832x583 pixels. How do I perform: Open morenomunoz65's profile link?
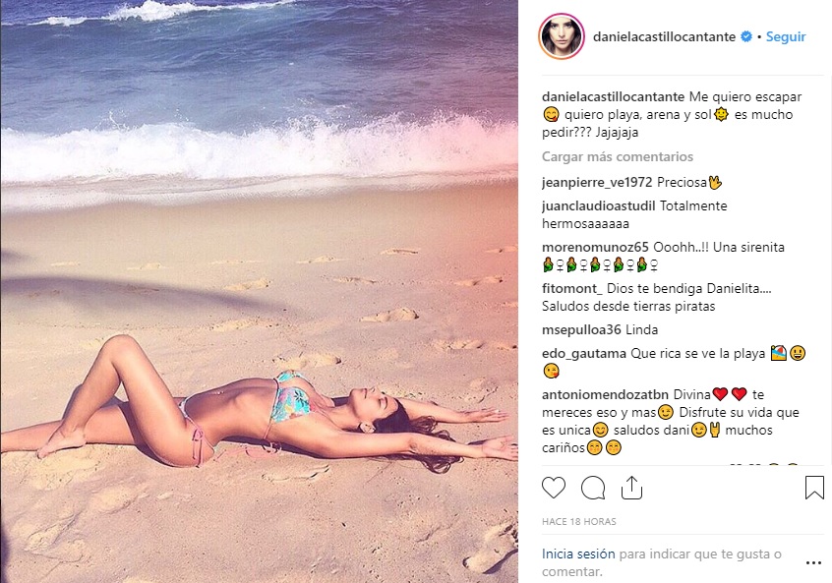[595, 247]
